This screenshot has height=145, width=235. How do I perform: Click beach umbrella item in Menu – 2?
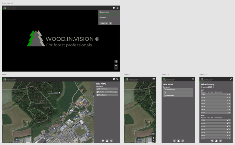pos(178,92)
